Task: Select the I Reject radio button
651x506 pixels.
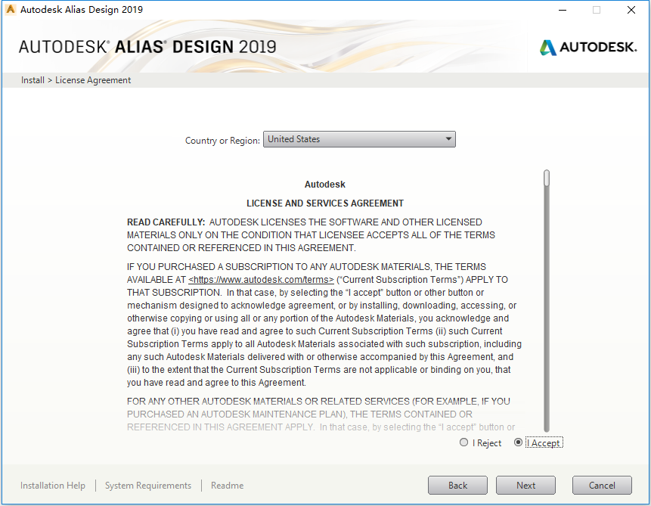Action: (x=463, y=442)
